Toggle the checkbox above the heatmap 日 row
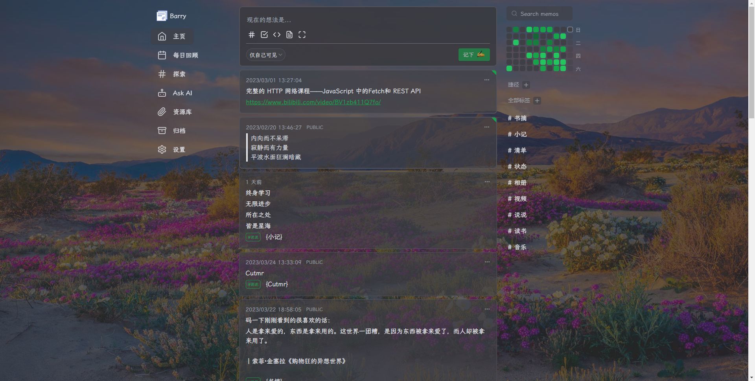The height and width of the screenshot is (381, 755). click(570, 29)
